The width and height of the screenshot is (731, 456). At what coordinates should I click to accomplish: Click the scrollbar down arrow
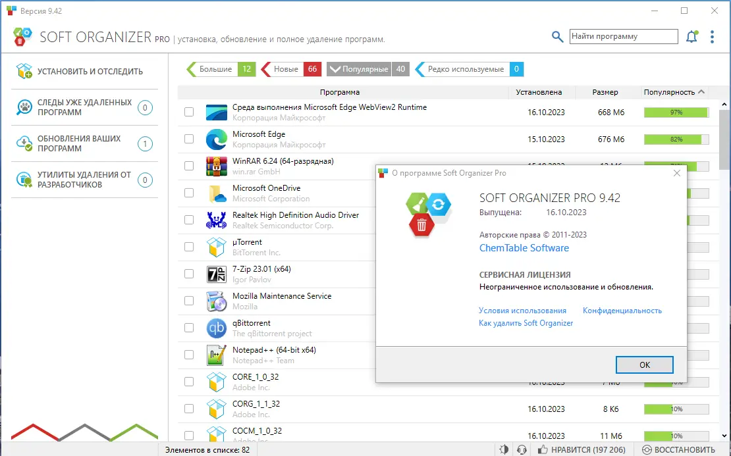tap(724, 436)
